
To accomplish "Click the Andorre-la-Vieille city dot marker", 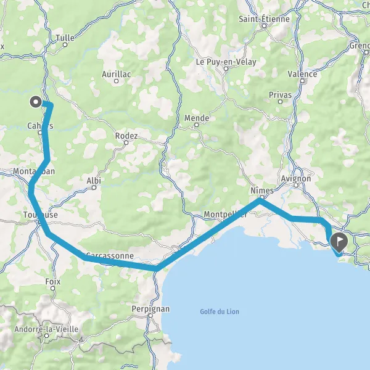I will 47,335.
